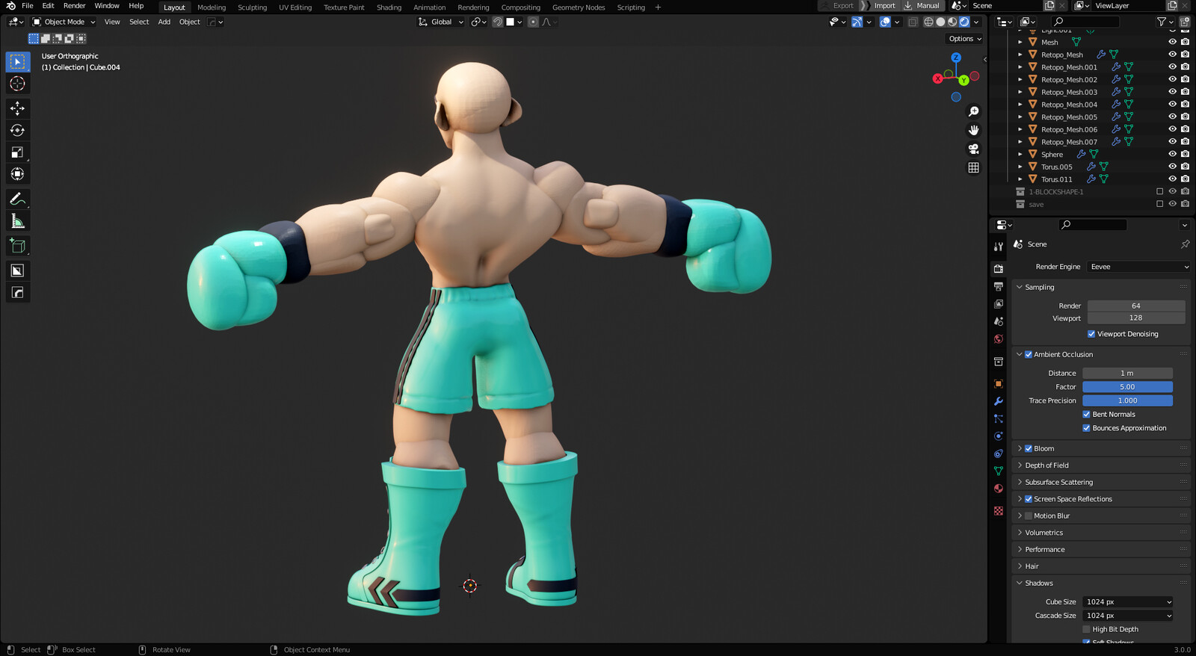This screenshot has height=656, width=1196.
Task: Expand the Depth of Field panel
Action: (x=1100, y=465)
